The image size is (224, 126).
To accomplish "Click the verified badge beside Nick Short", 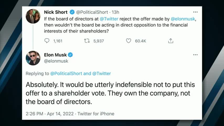I will [x=72, y=12].
